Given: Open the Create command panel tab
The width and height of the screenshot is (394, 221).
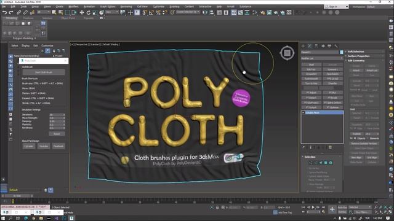Looking at the screenshot, I should pyautogui.click(x=303, y=46).
